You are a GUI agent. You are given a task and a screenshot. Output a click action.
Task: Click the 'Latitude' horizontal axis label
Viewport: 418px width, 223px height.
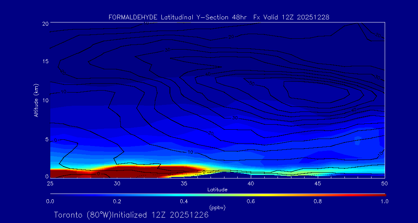tap(217, 190)
